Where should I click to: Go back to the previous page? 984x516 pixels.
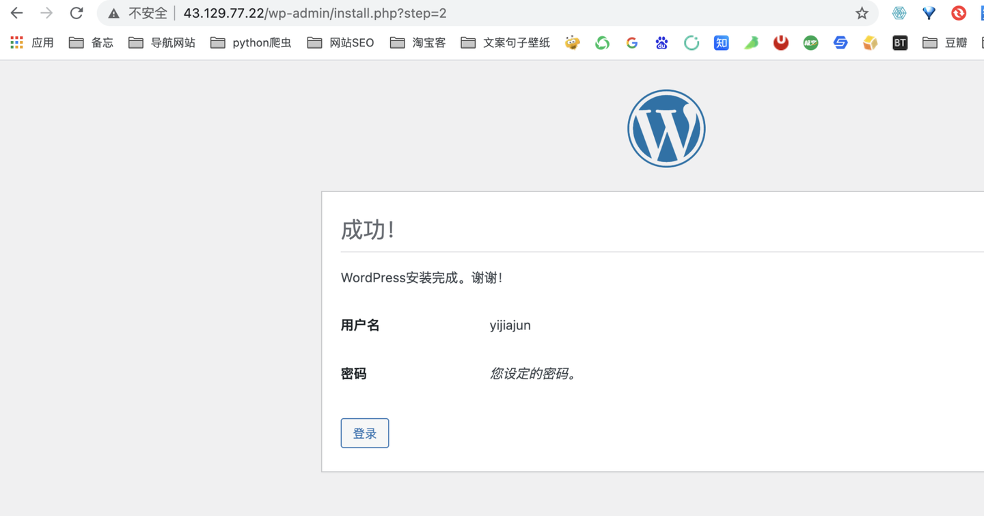(16, 13)
